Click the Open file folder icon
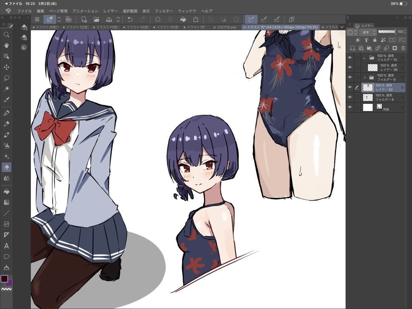The width and height of the screenshot is (412, 309). coord(97,19)
